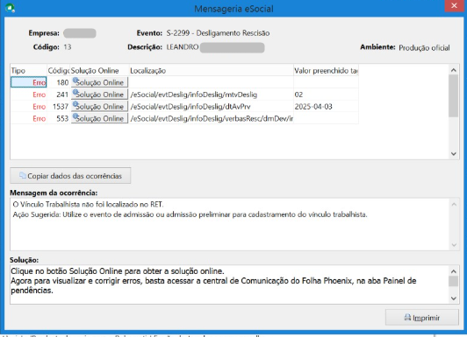This screenshot has width=467, height=337.
Task: Click the event text S-2299 - Desligamento Rescisão
Action: 218,33
